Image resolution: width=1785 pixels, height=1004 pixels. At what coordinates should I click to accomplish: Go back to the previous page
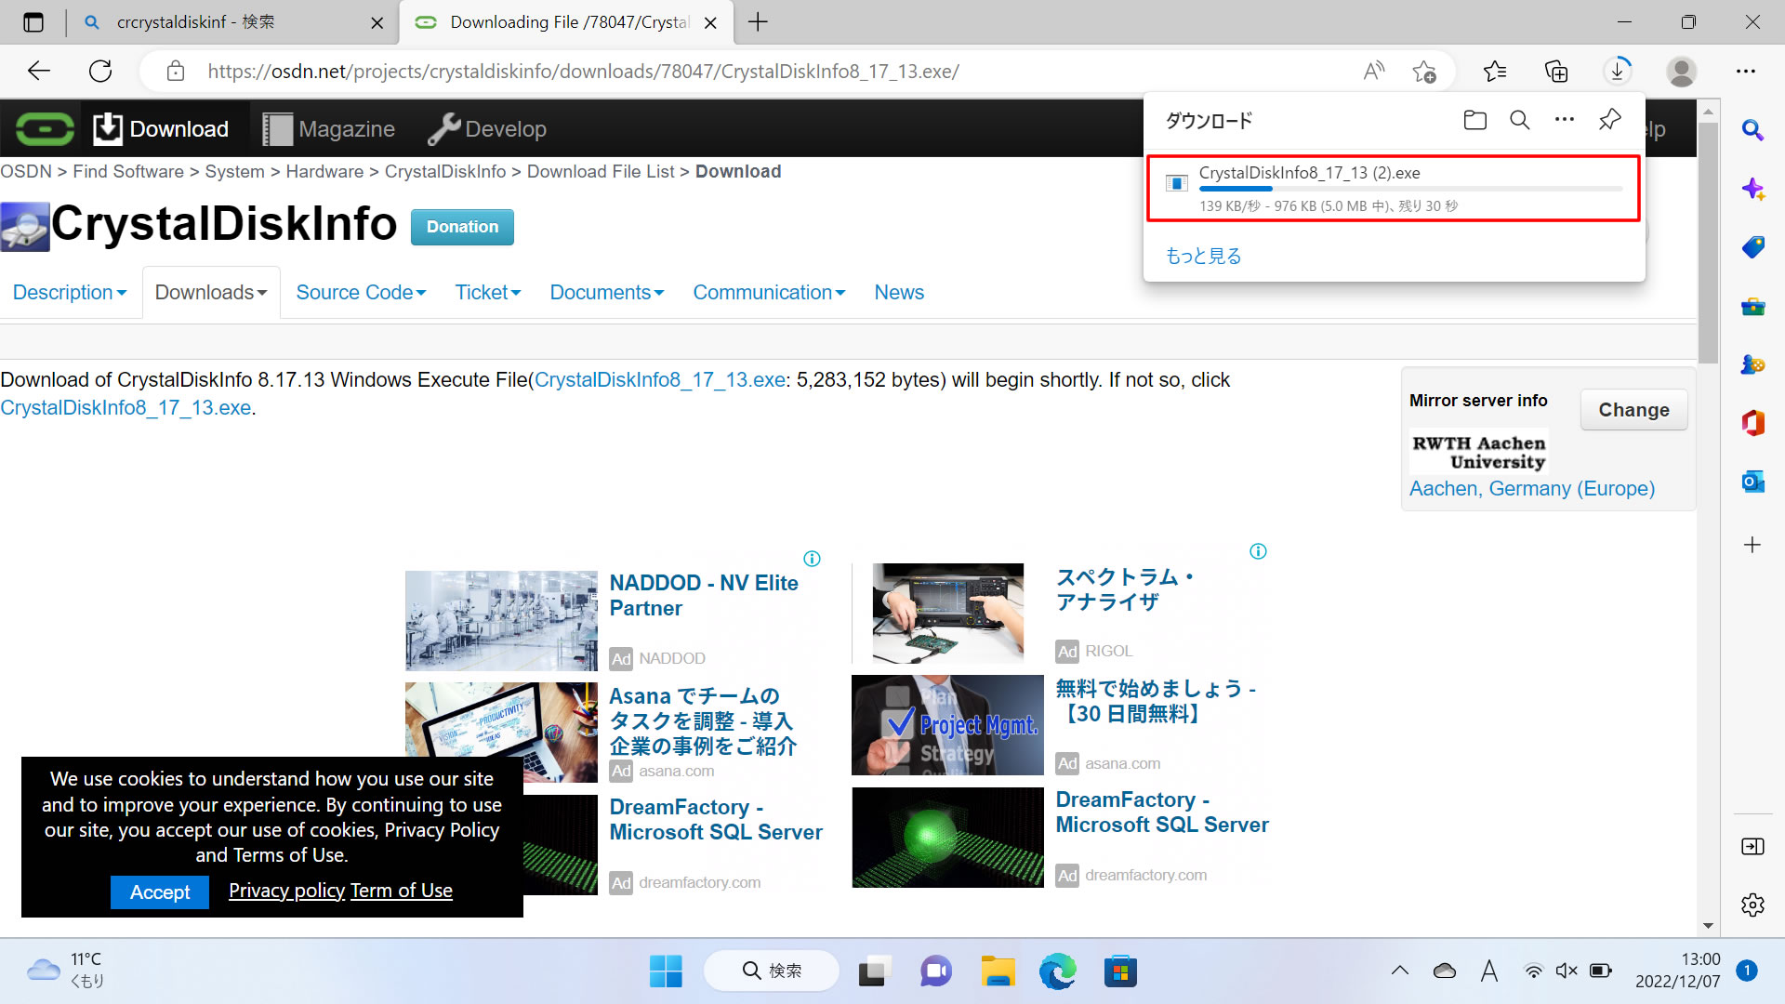(x=39, y=71)
